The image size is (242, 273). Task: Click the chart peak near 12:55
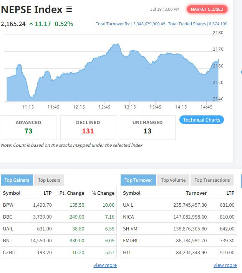coord(118,44)
